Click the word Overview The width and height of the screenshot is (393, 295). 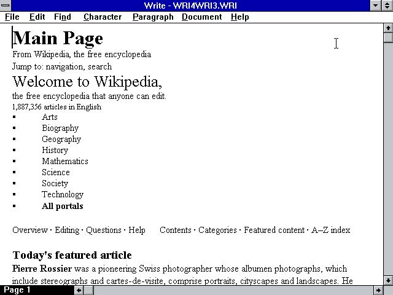click(x=30, y=230)
